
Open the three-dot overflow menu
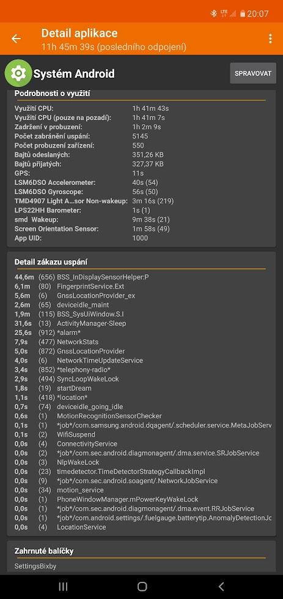pyautogui.click(x=270, y=39)
